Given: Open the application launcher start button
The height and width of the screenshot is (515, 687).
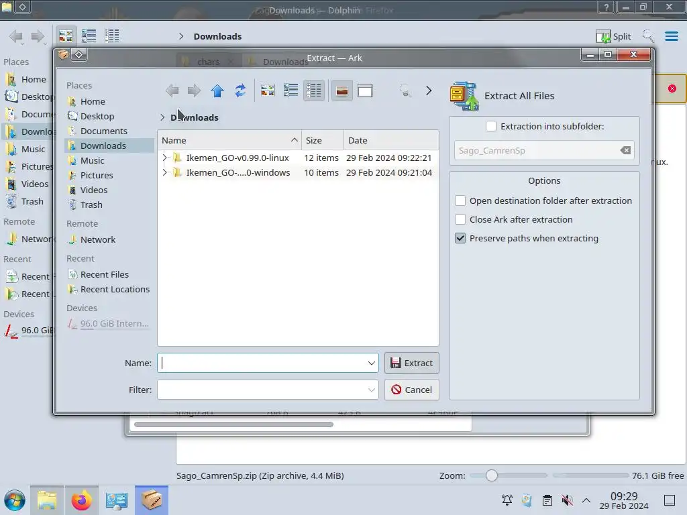Looking at the screenshot, I should [15, 500].
